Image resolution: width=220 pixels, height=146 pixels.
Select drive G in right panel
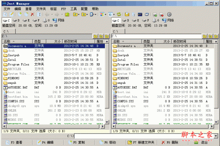156,21
